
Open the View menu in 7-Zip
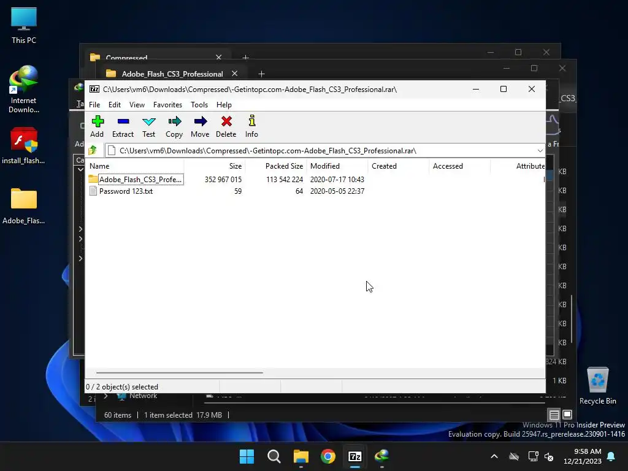(137, 104)
